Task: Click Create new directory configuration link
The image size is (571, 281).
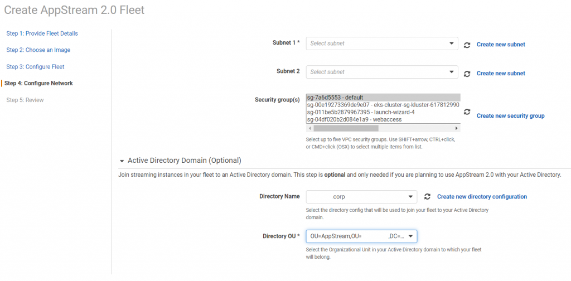Action: [482, 197]
